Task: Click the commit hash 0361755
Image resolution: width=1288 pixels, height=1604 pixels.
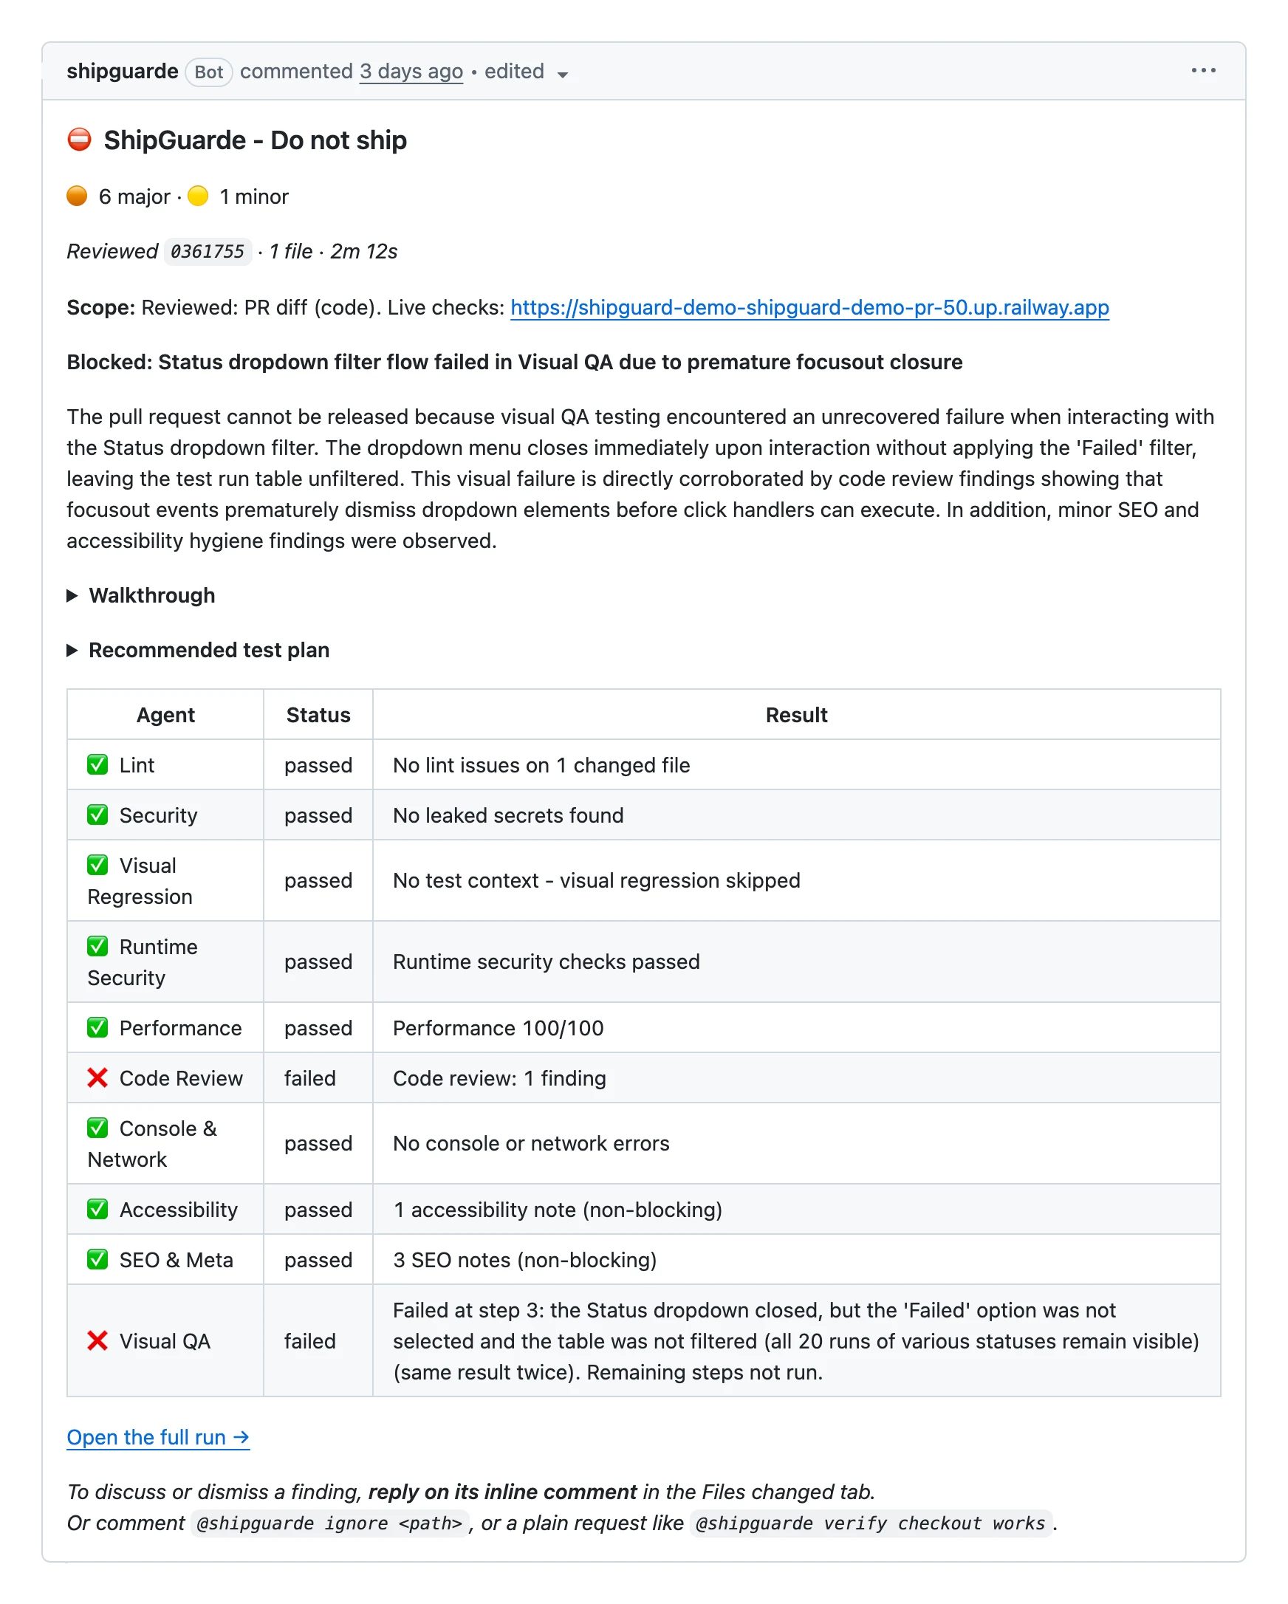Action: pyautogui.click(x=208, y=252)
